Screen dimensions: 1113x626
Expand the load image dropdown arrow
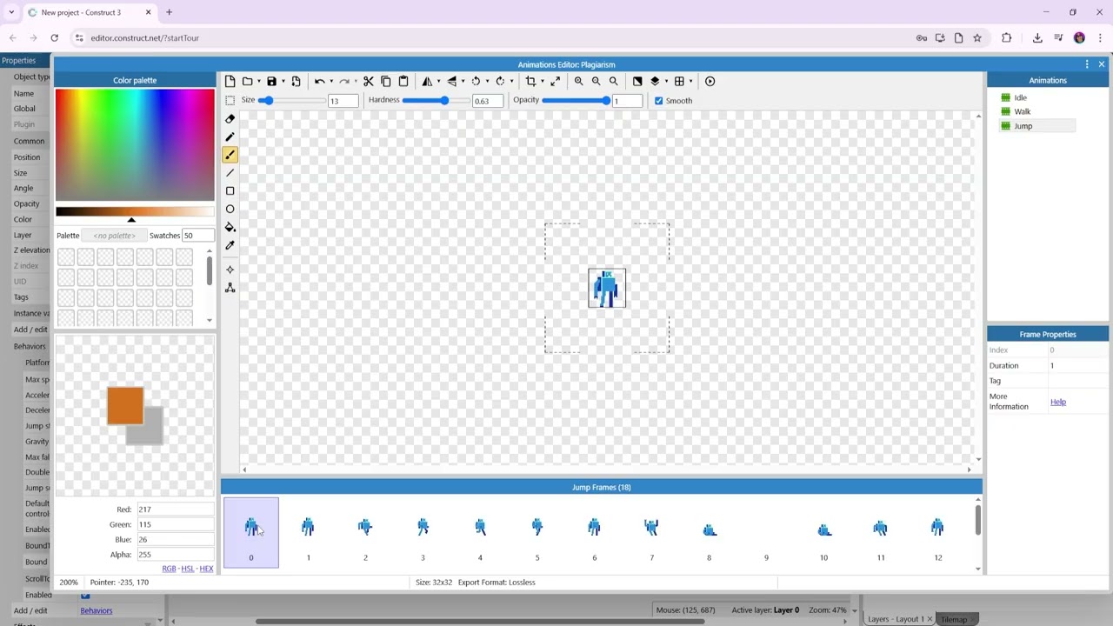click(258, 81)
